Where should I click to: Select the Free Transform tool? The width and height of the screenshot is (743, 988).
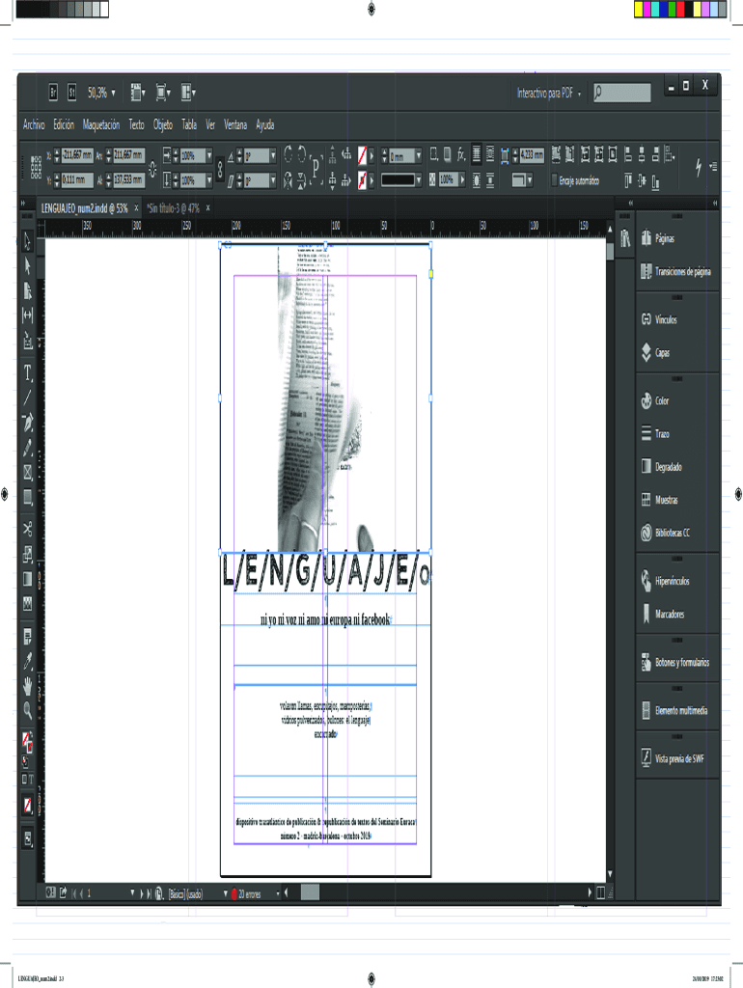point(27,555)
